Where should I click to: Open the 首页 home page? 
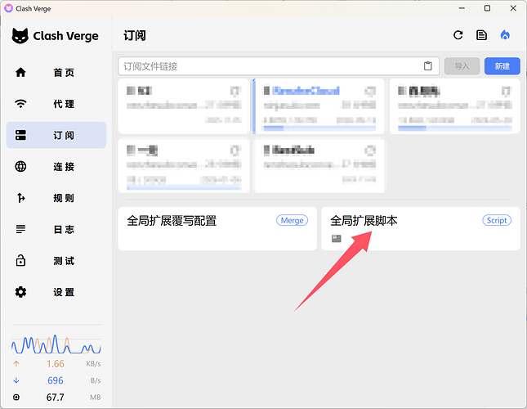56,72
